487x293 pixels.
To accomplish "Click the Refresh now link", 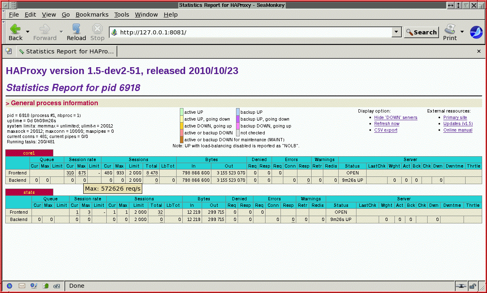I will 387,123.
